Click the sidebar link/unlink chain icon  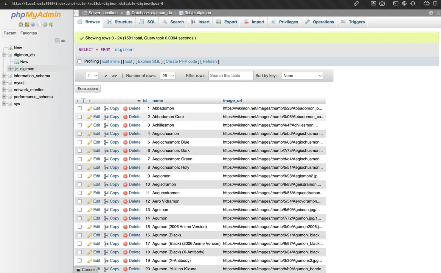point(63,41)
